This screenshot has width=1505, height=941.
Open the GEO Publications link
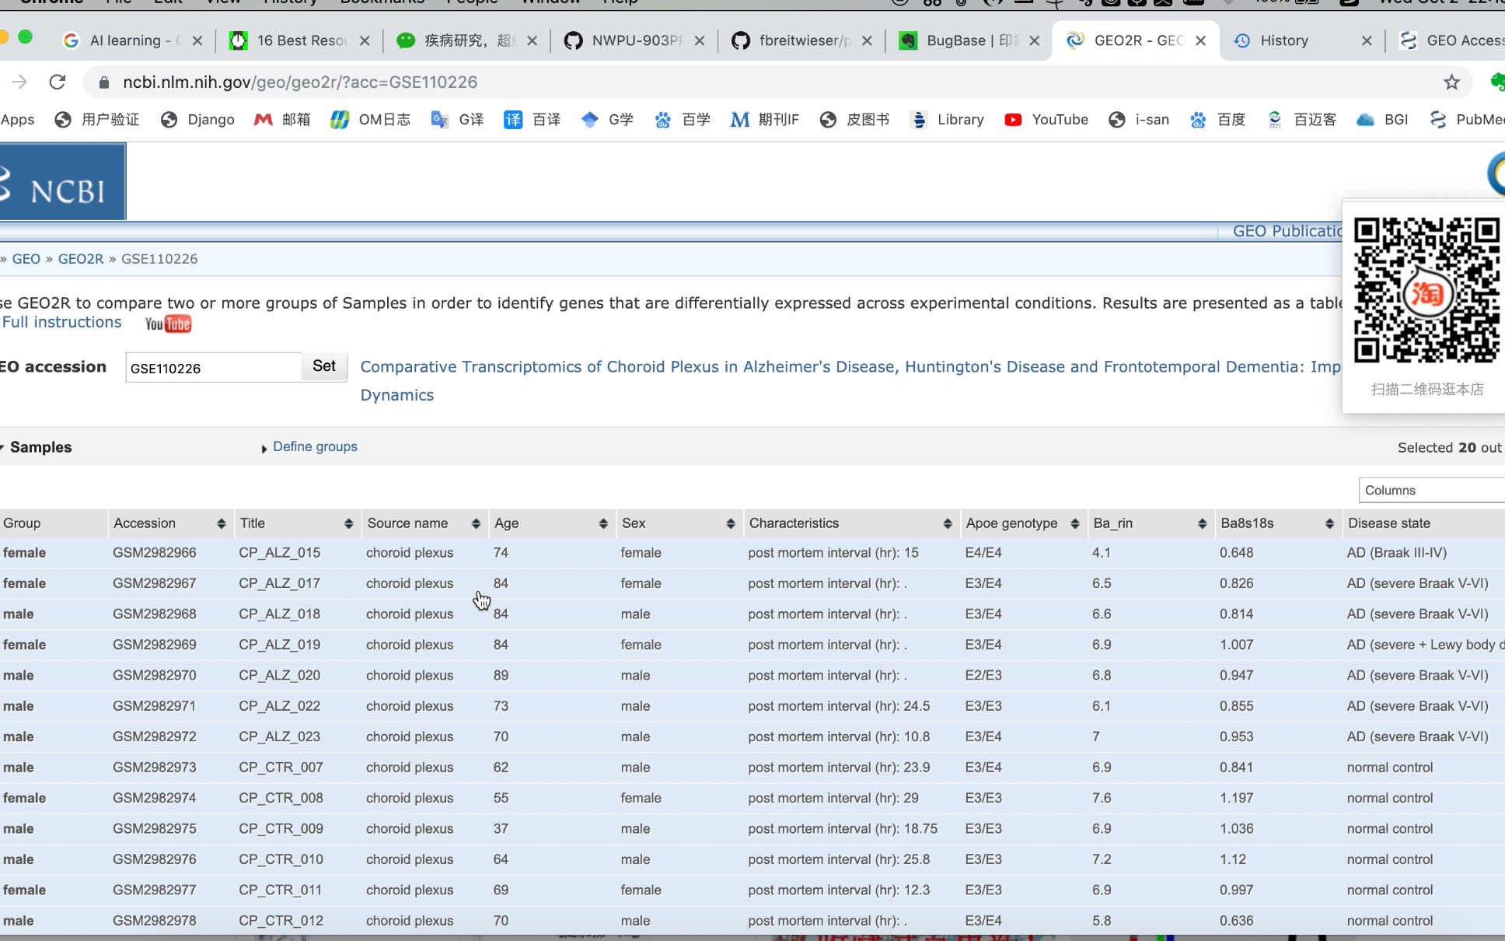[1287, 231]
